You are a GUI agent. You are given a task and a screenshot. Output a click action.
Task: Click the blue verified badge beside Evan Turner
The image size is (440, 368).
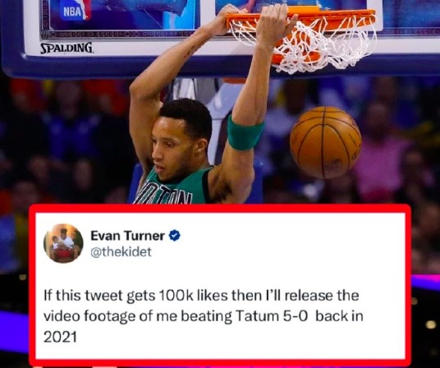point(174,236)
